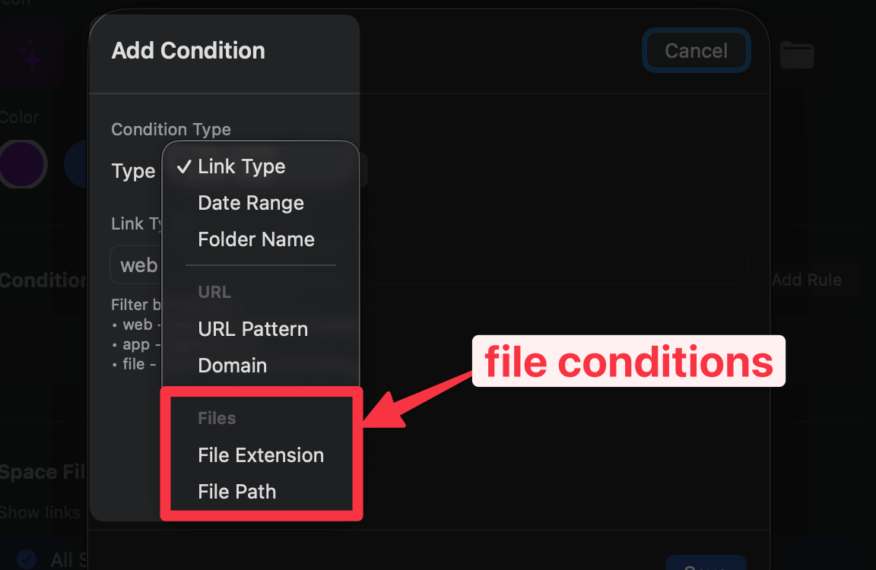
Task: Select File Extension condition type
Action: tap(260, 455)
